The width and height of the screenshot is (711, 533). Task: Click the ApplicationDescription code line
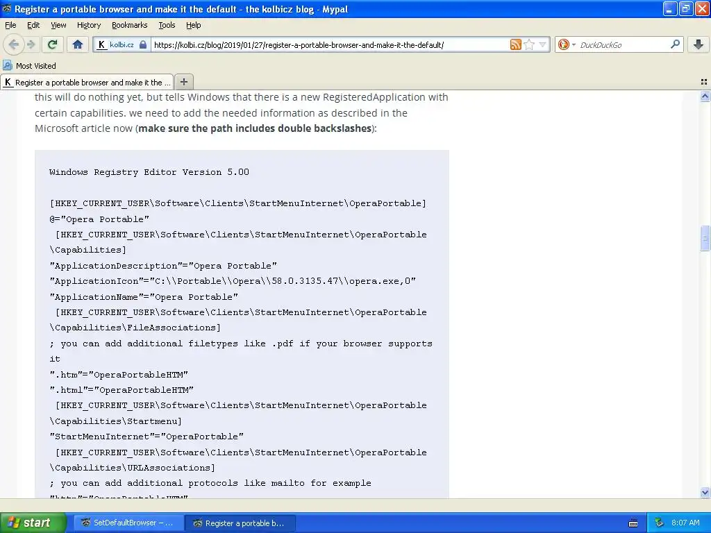pyautogui.click(x=163, y=266)
